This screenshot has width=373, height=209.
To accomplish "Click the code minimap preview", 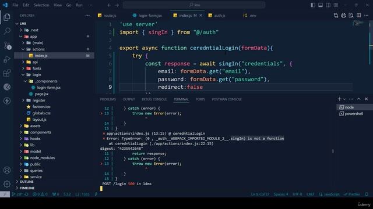I will point(359,23).
